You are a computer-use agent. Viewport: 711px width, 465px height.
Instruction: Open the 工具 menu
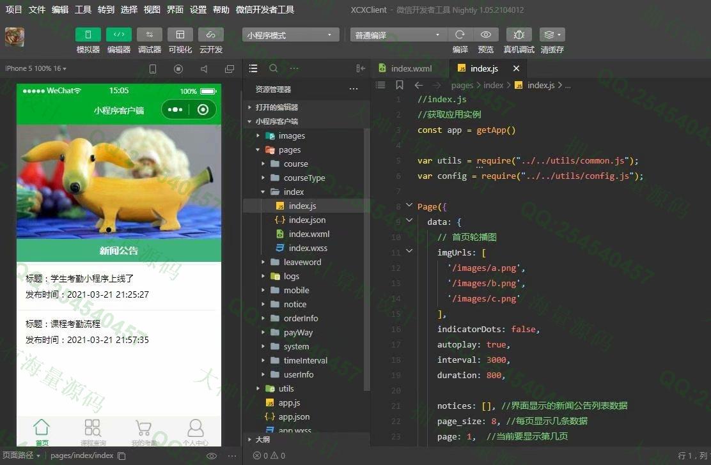83,10
